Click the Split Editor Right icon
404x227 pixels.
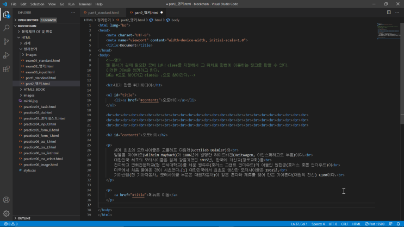click(x=389, y=12)
